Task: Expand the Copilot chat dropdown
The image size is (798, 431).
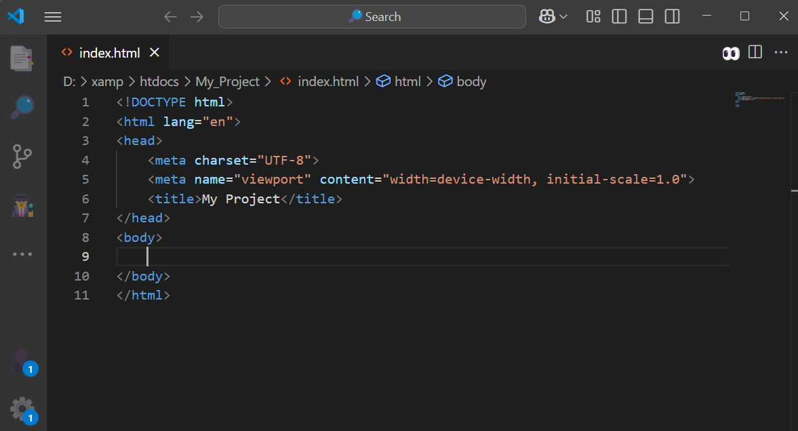Action: [x=563, y=17]
